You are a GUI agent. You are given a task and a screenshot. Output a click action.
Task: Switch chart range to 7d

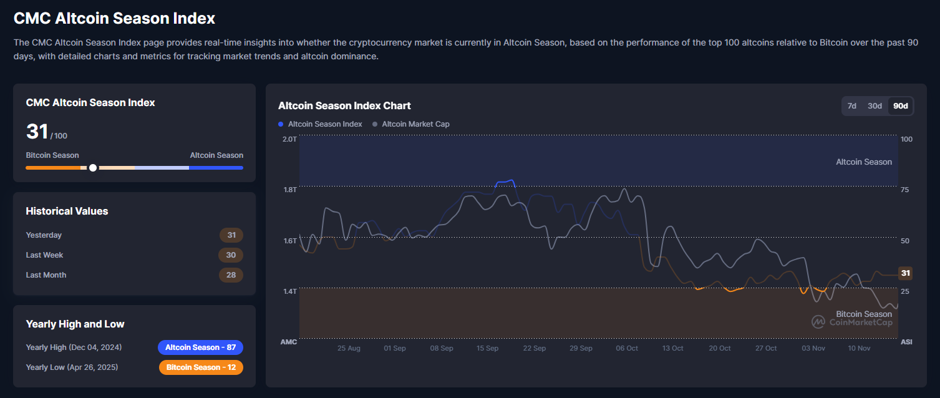(851, 106)
